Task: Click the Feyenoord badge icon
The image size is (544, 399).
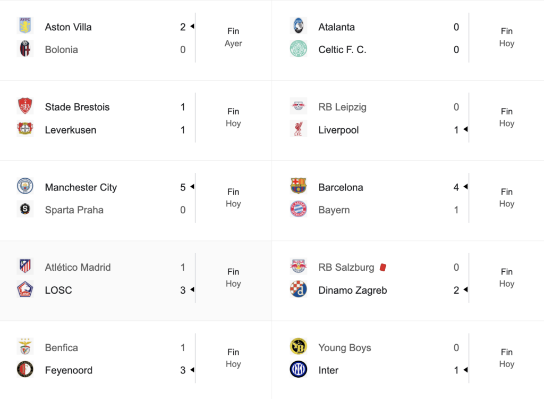Action: (x=25, y=369)
